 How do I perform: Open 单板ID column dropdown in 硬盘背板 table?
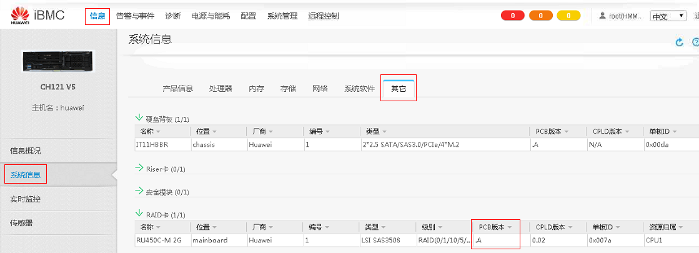[675, 132]
